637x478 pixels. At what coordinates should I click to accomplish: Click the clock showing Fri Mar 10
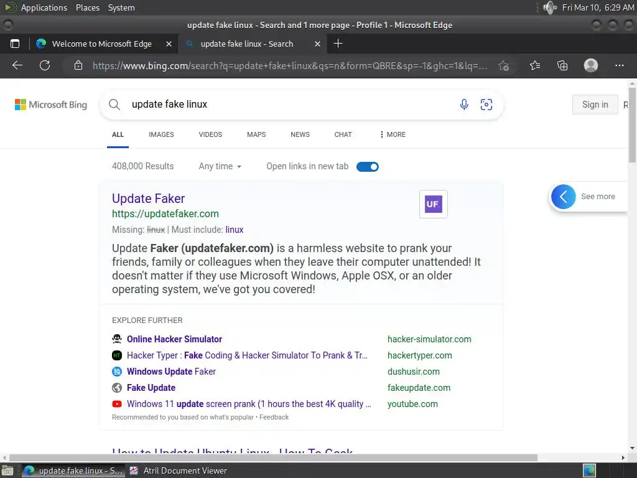coord(598,7)
